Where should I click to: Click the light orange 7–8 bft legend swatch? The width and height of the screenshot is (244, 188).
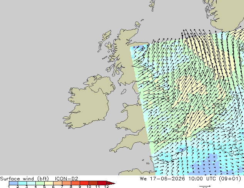tap(67, 183)
